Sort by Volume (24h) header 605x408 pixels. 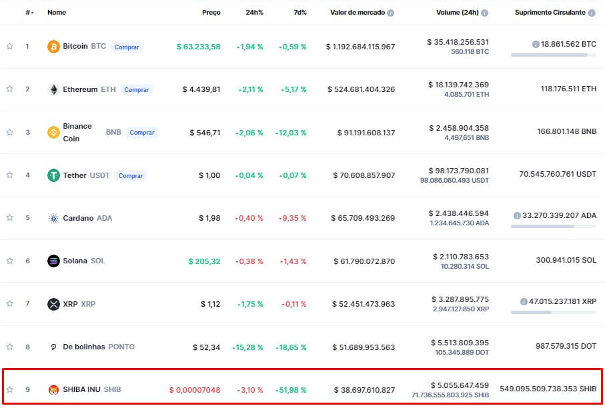(457, 13)
